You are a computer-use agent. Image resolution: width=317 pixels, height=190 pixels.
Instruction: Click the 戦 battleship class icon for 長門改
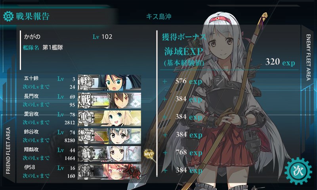click(x=86, y=101)
